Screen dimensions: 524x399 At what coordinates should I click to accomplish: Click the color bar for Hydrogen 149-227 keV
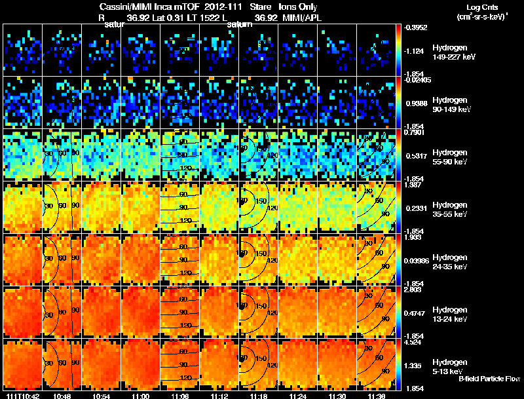tap(398, 50)
